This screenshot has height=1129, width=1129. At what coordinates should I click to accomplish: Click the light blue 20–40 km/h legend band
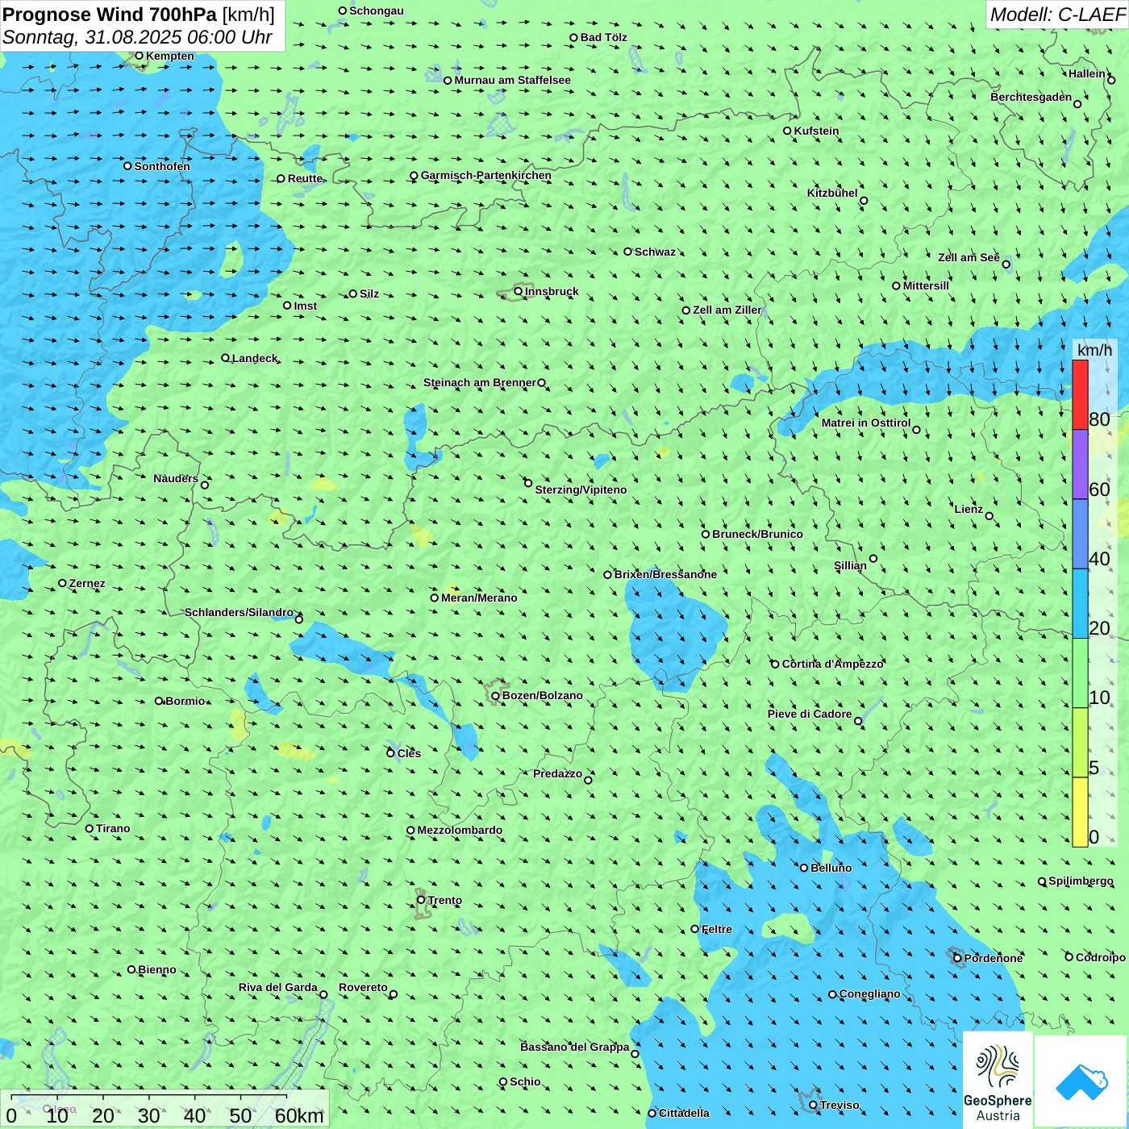tap(1080, 603)
